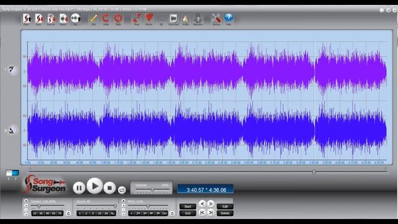This screenshot has height=224, width=398.
Task: Click the right arrow nudge button
Action: click(211, 203)
